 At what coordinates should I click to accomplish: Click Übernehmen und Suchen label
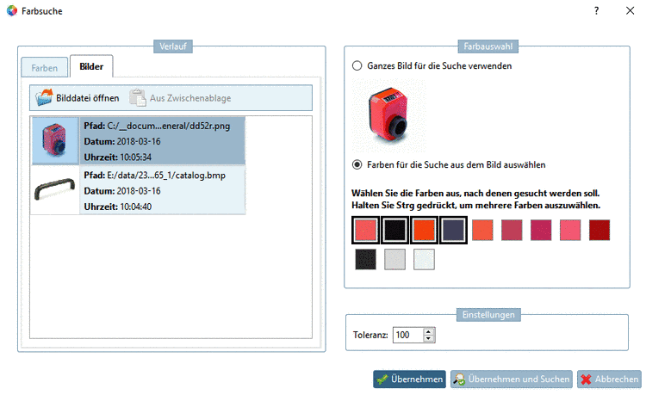click(x=519, y=379)
